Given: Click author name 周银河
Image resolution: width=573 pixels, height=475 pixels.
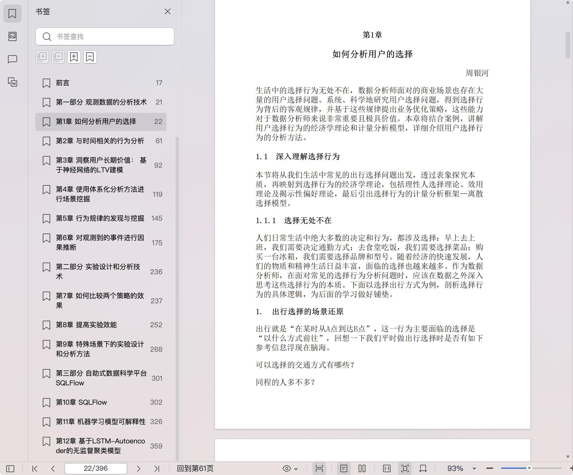Looking at the screenshot, I should [477, 73].
